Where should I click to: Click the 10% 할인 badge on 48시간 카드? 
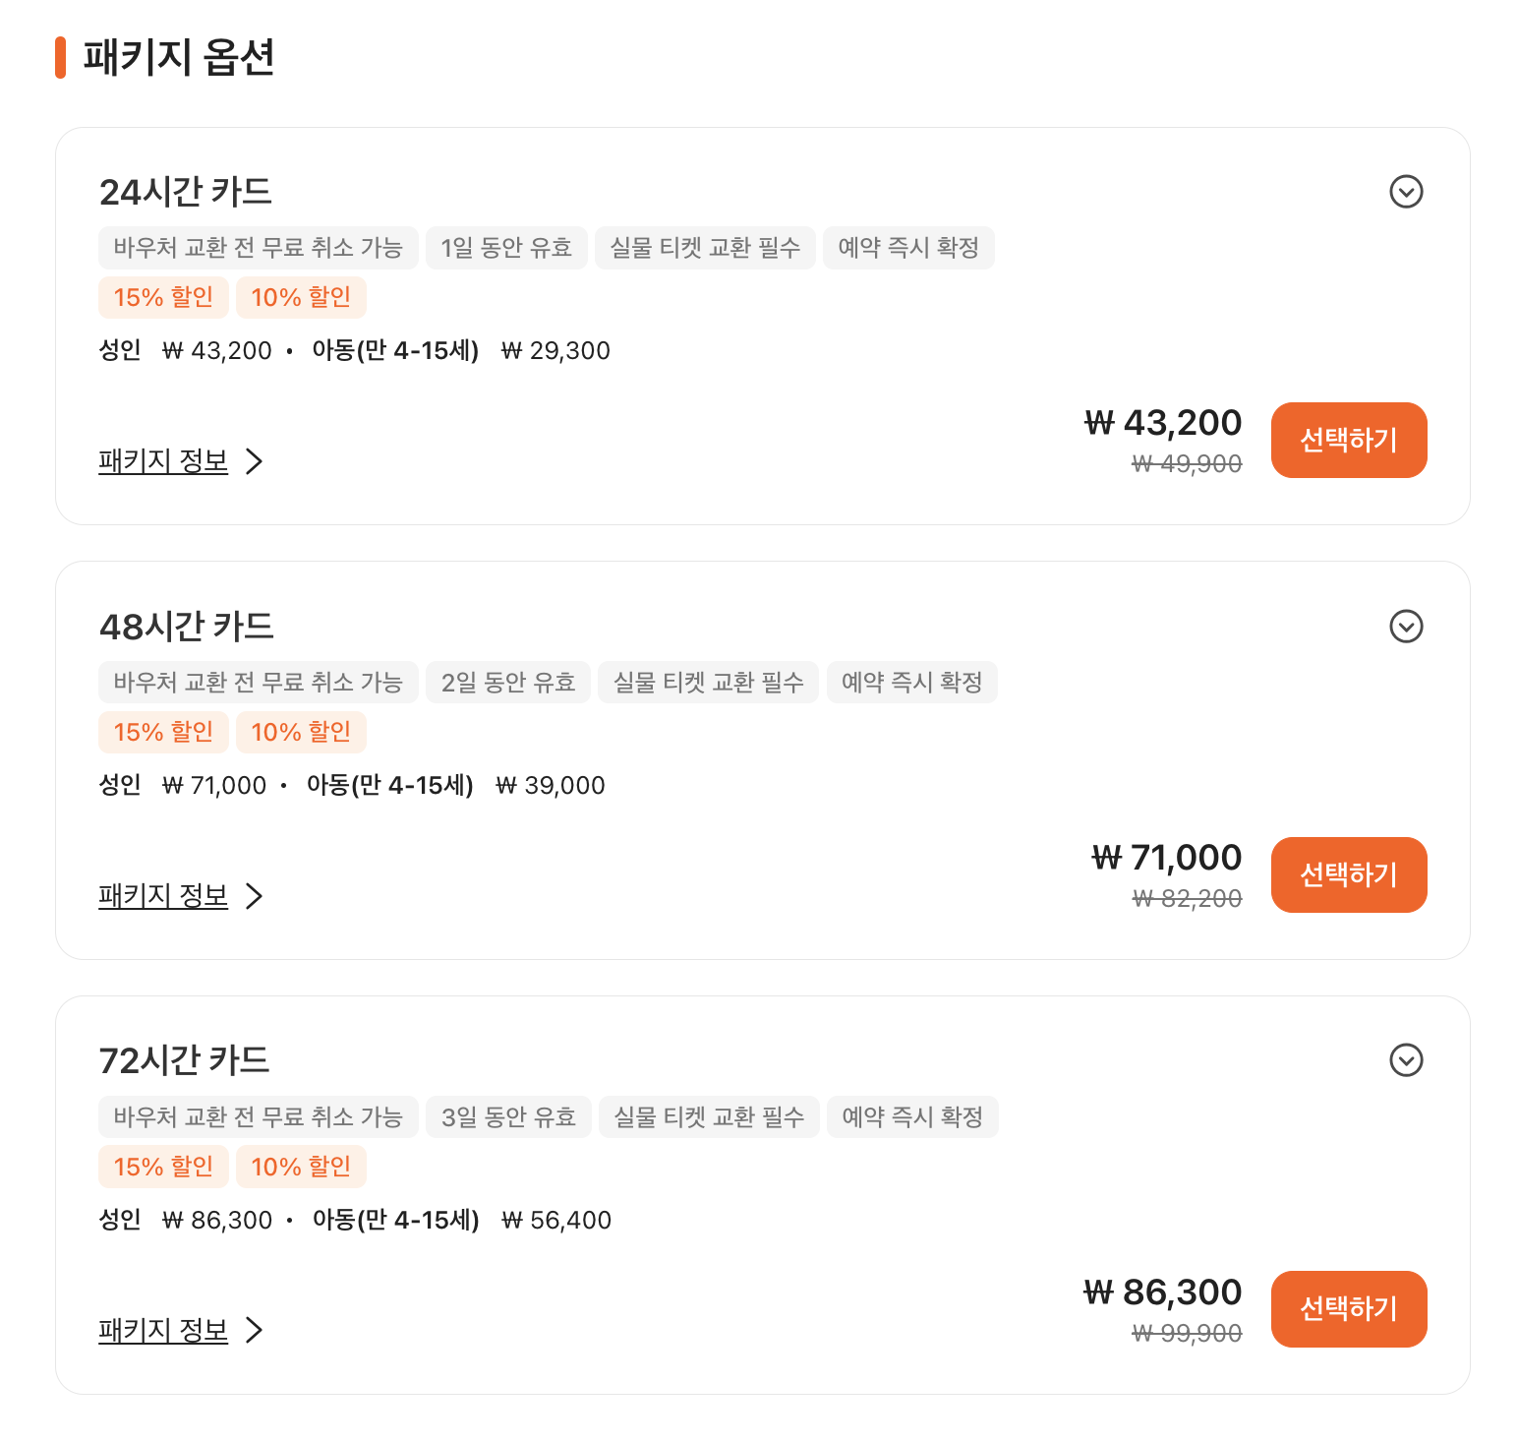pyautogui.click(x=301, y=732)
